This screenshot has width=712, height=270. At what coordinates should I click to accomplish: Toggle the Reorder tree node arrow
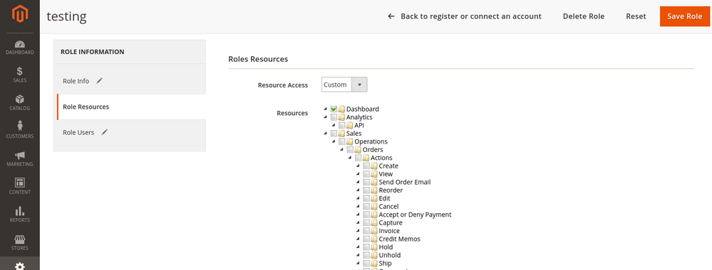pos(358,190)
